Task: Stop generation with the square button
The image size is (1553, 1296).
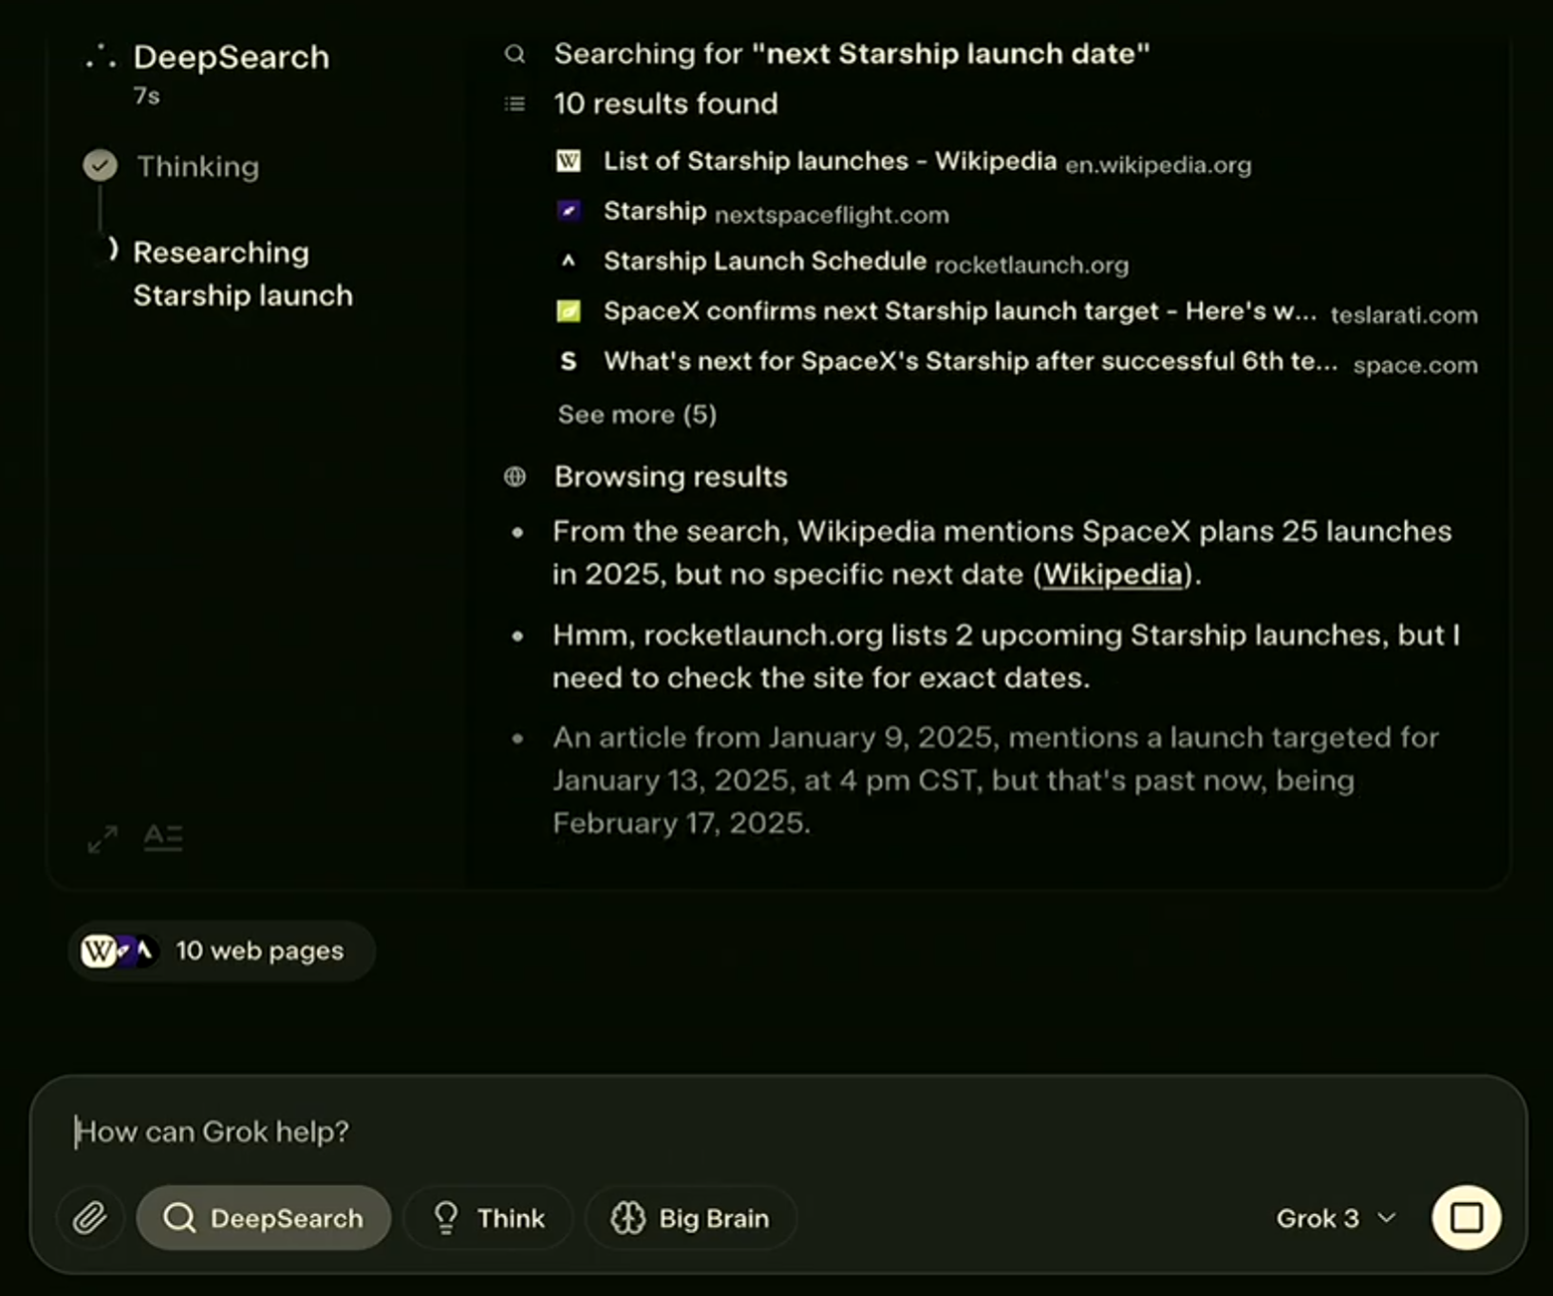Action: [x=1466, y=1217]
